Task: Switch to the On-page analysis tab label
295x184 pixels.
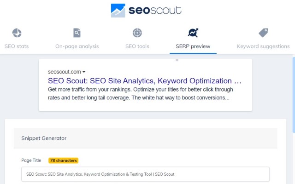Action: [x=77, y=46]
